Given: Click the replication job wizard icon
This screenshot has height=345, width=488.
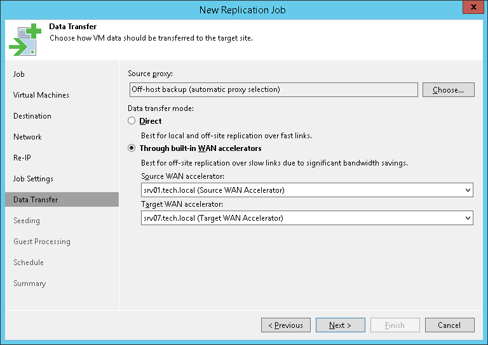Looking at the screenshot, I should [x=24, y=41].
